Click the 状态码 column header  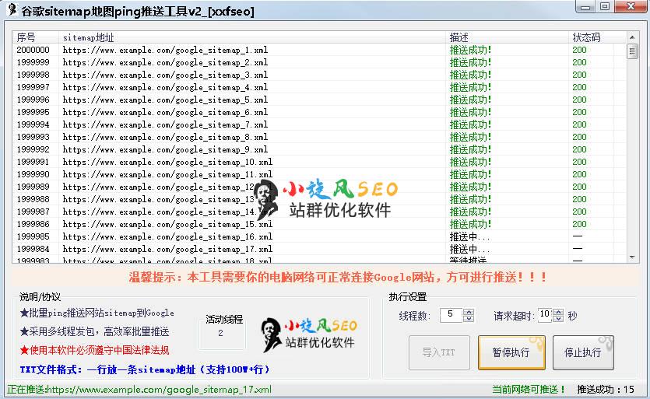(591, 37)
